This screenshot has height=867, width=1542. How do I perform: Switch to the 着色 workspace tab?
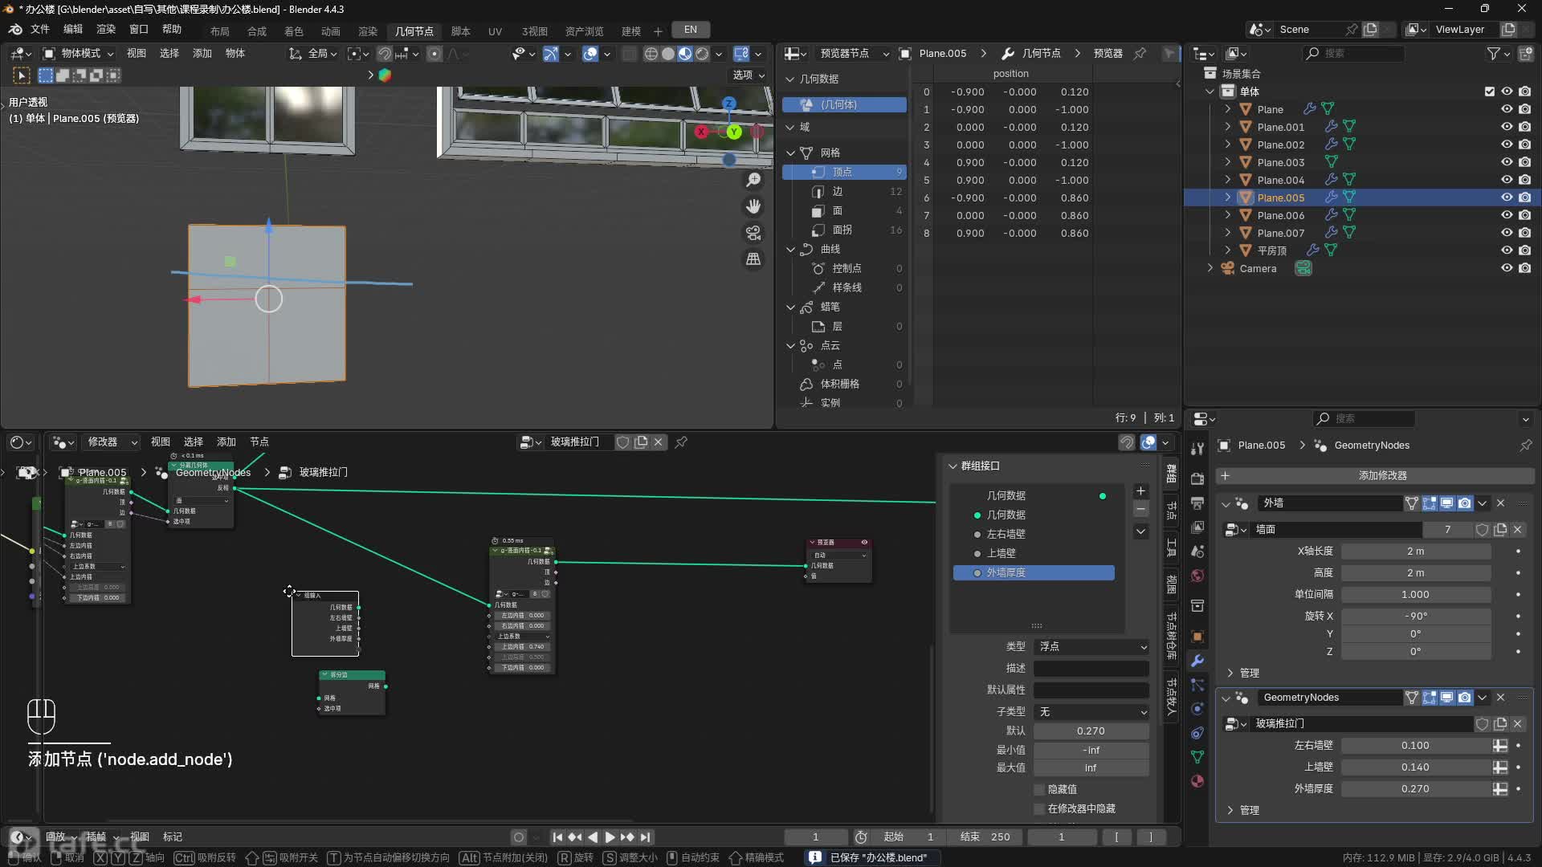coord(294,31)
